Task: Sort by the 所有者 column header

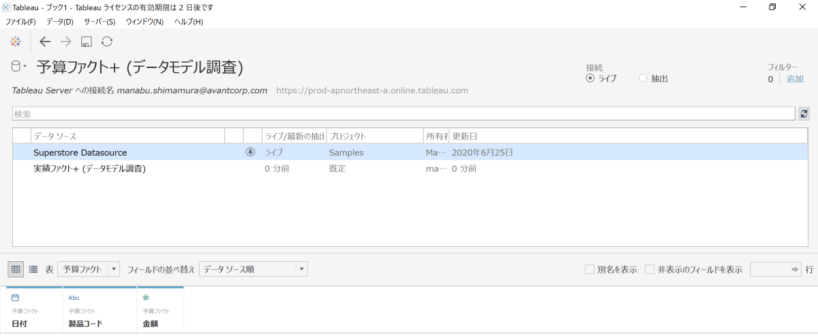Action: pos(436,136)
